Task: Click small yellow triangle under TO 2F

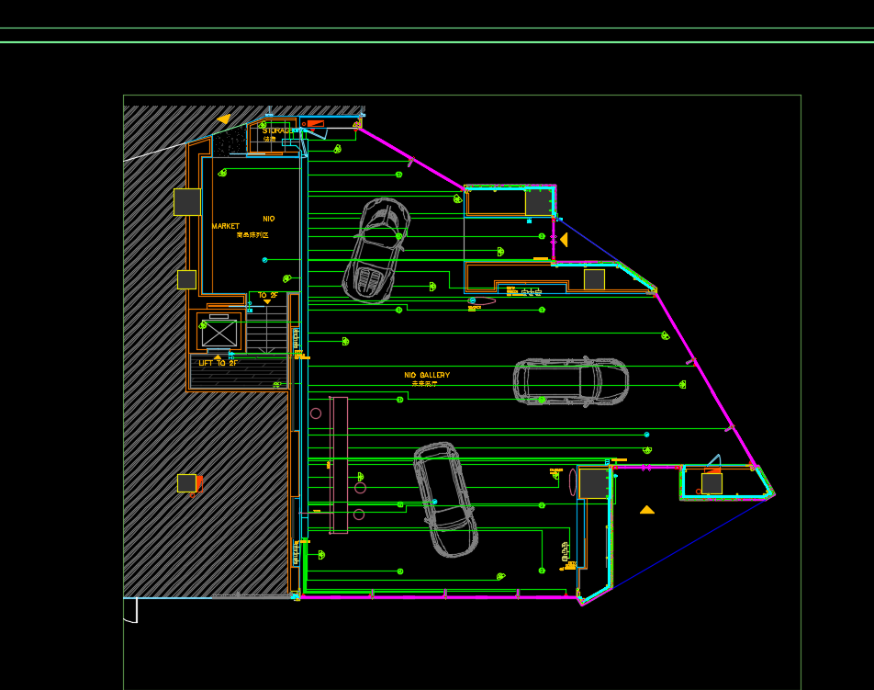Action: click(267, 301)
